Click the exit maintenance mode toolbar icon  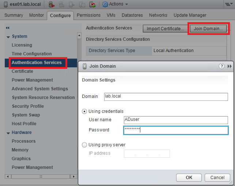[62, 4]
